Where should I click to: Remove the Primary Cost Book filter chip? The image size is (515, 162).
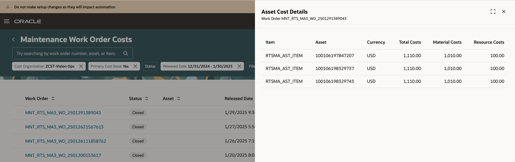coord(135,66)
